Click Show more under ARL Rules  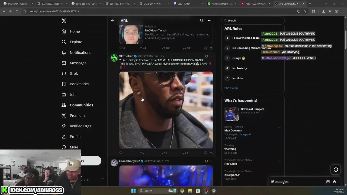click(x=231, y=88)
